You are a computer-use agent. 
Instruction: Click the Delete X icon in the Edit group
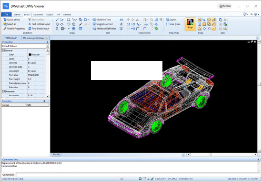(225, 20)
